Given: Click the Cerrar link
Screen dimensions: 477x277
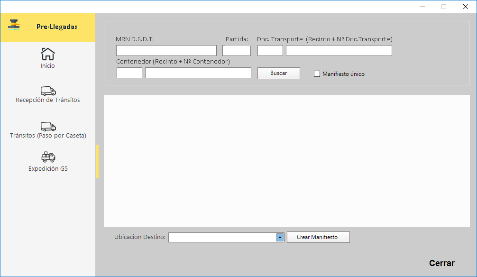Looking at the screenshot, I should click(441, 263).
